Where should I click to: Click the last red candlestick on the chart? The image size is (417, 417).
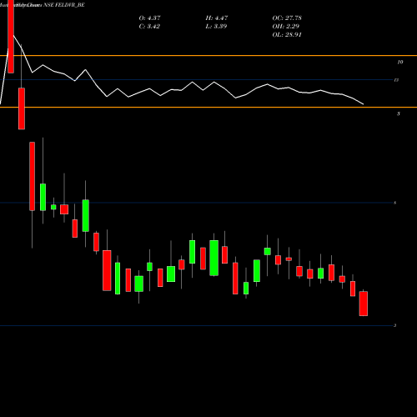[364, 304]
